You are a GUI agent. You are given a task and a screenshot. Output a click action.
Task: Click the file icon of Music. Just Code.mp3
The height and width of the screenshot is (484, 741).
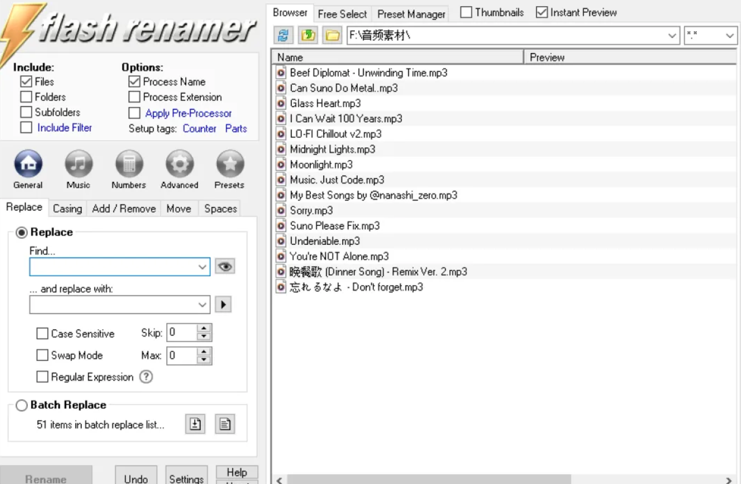(281, 180)
